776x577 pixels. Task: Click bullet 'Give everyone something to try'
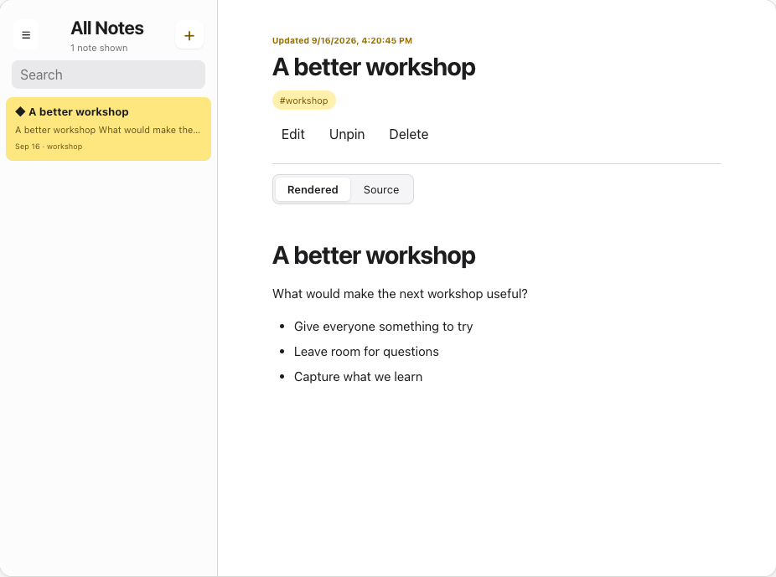[383, 327]
